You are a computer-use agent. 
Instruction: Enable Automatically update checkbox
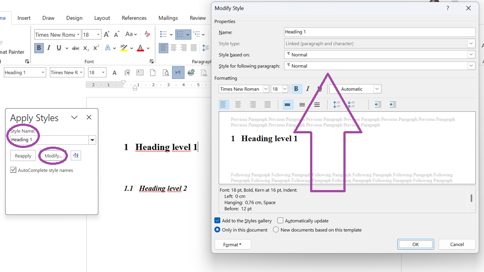280,221
